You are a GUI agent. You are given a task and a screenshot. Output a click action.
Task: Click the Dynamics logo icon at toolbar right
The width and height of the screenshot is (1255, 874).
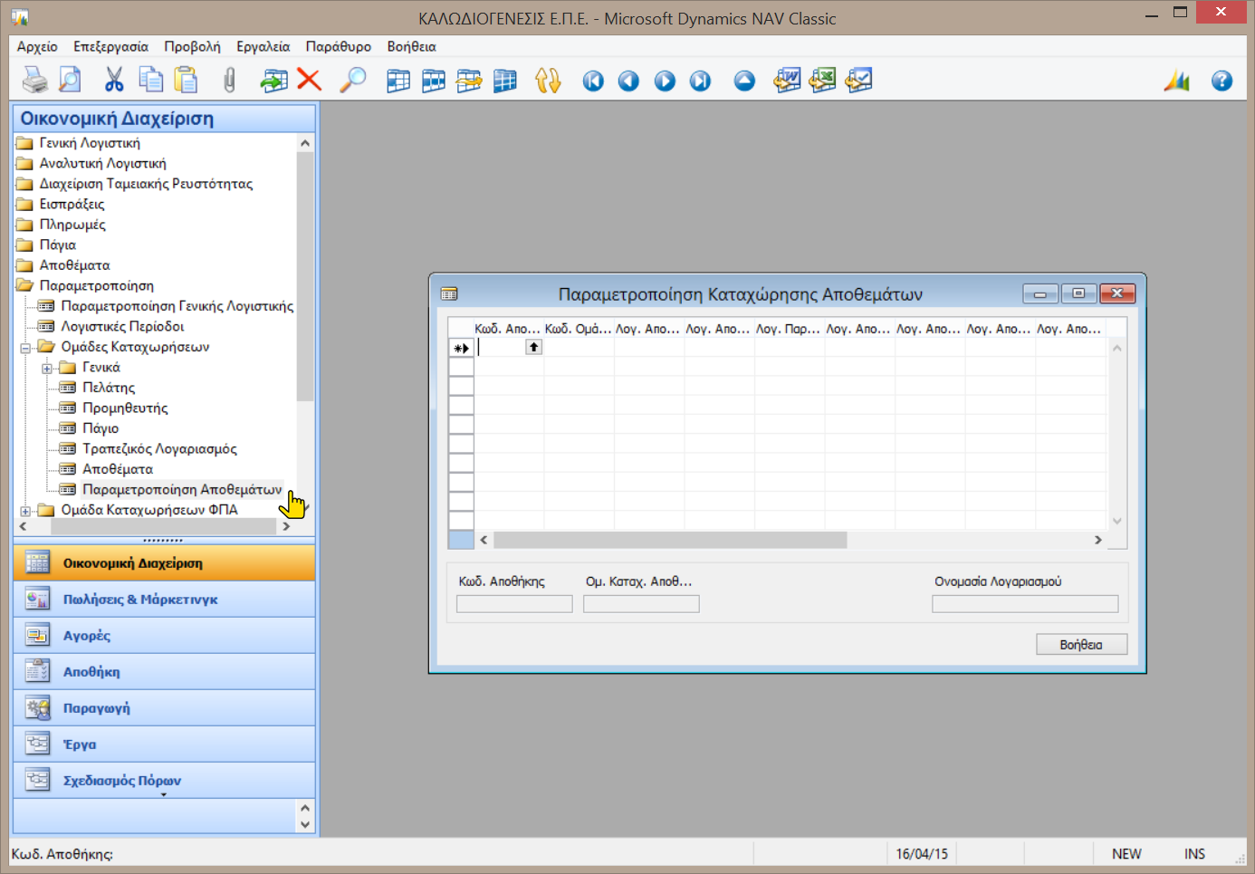point(1177,81)
